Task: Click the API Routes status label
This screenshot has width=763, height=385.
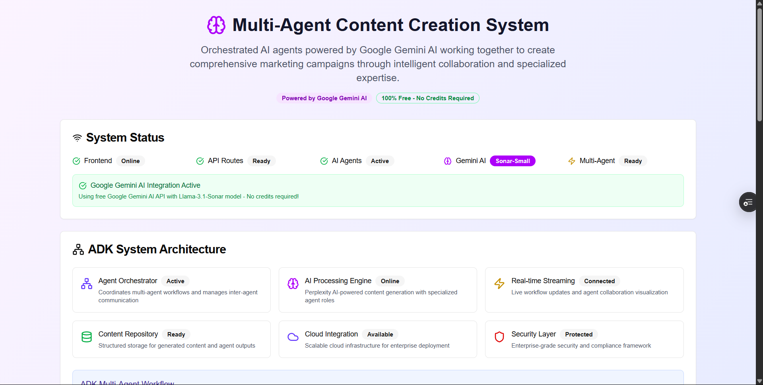Action: click(x=225, y=161)
